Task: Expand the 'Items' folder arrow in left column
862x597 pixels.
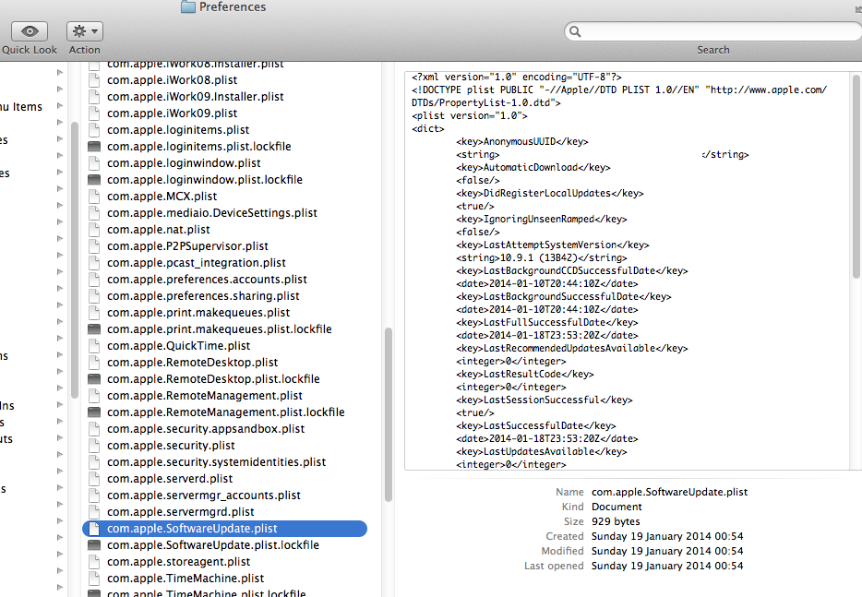Action: coord(60,105)
